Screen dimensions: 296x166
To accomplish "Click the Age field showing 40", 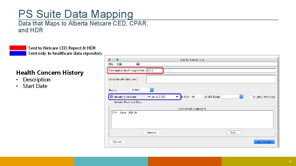I will (196, 97).
